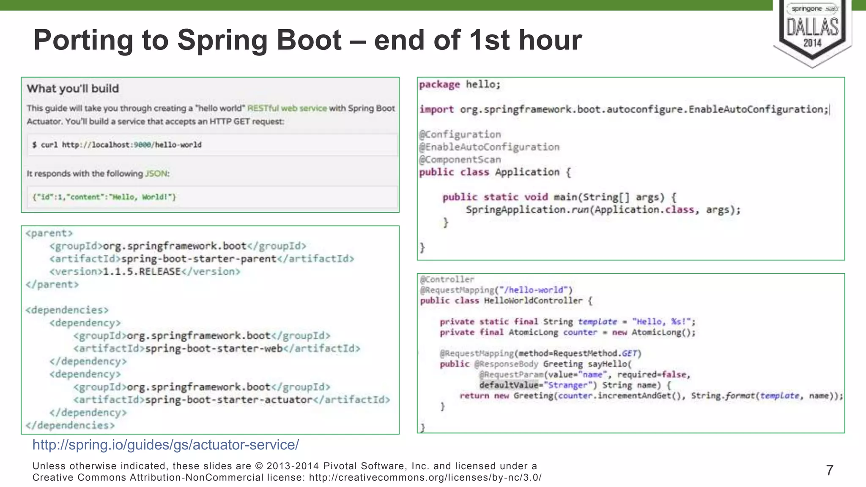
Task: Open the creativecommons.org license URL
Action: [425, 478]
